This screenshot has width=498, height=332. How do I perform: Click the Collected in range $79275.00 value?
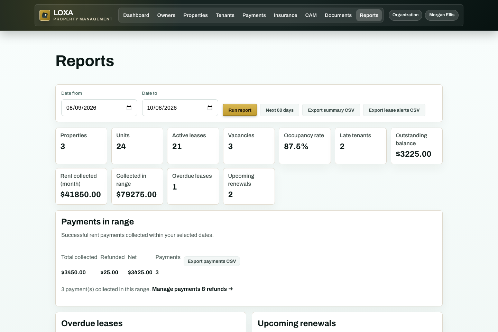[x=137, y=194]
